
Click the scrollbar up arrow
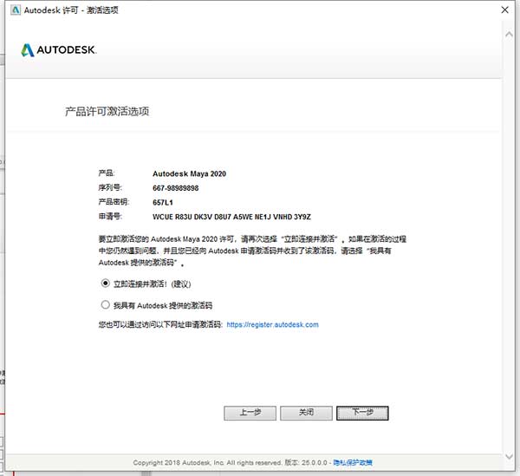pos(509,34)
